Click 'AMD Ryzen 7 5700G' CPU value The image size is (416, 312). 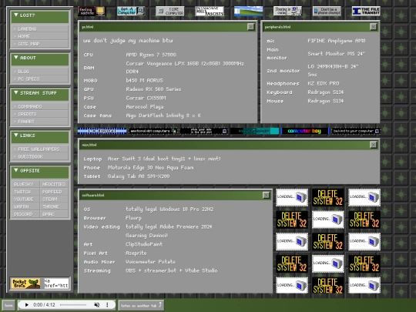(x=151, y=55)
